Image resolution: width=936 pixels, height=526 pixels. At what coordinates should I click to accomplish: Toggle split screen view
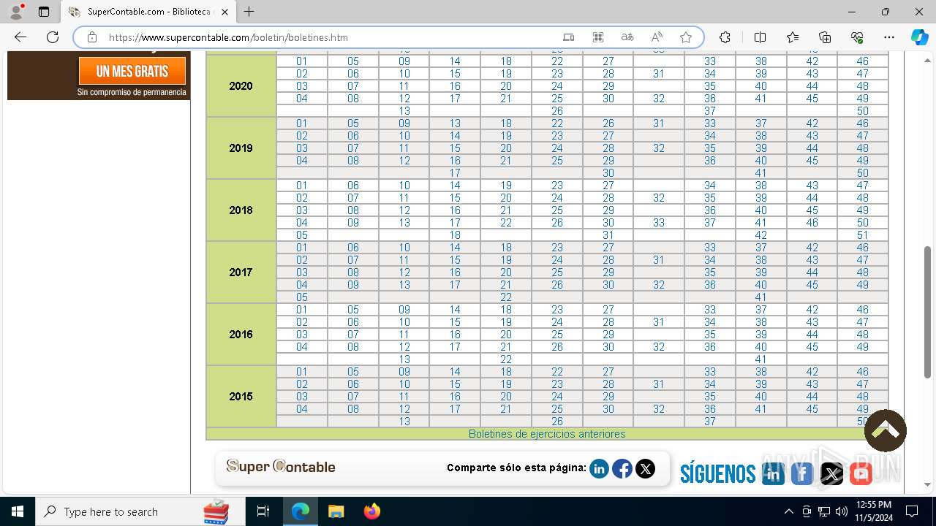pyautogui.click(x=760, y=37)
